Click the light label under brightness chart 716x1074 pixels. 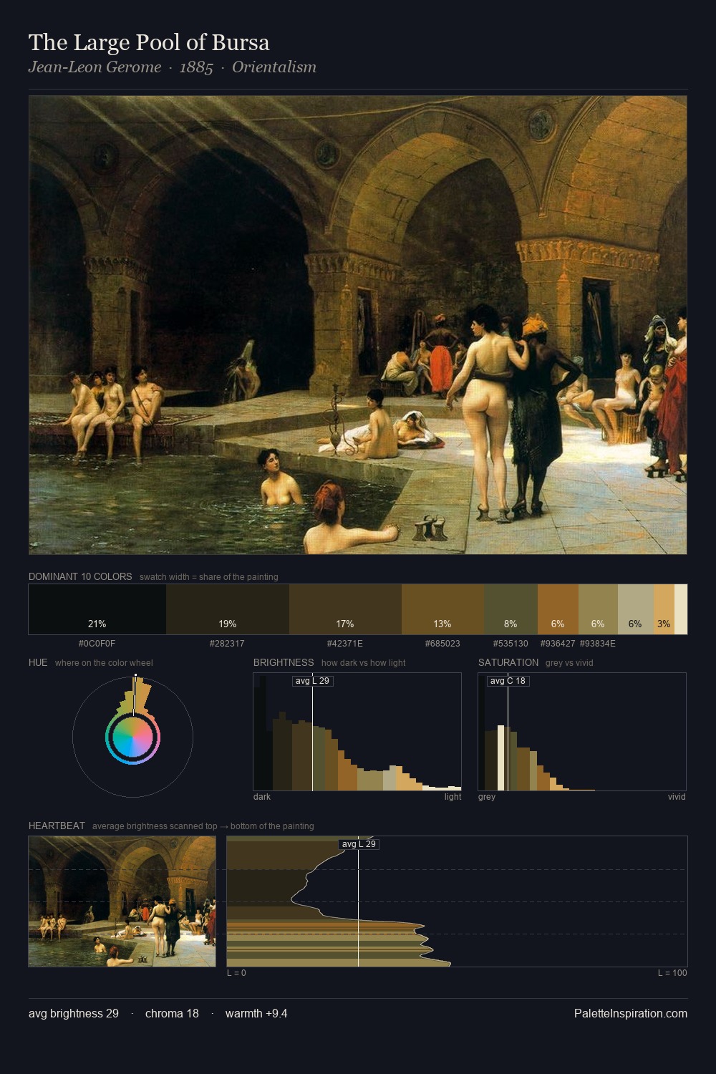click(x=453, y=797)
